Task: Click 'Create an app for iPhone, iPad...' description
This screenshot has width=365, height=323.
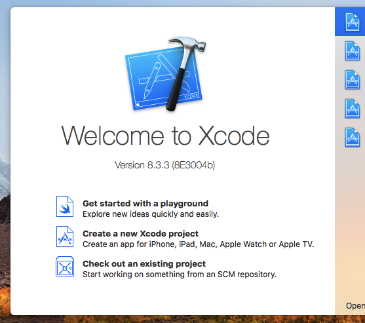Action: (x=199, y=244)
